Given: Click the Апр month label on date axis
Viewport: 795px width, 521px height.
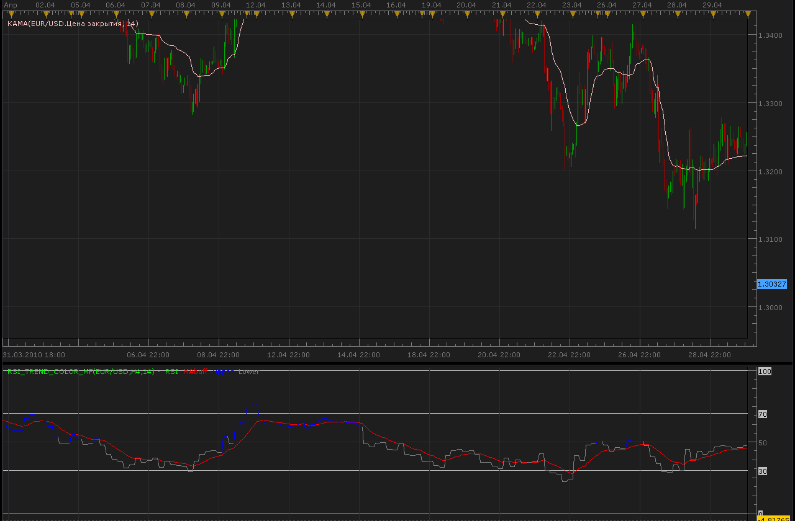Looking at the screenshot, I should (x=11, y=4).
